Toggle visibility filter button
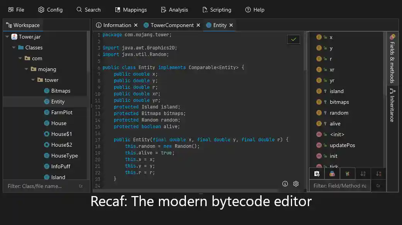Viewport: 402px width, 225px height. point(347,174)
